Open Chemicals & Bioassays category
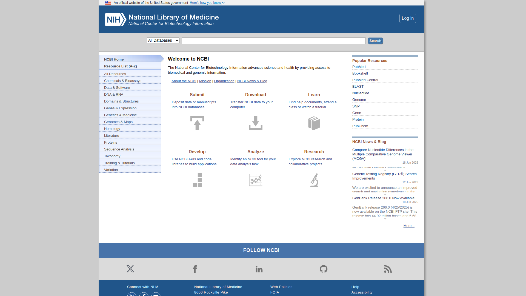Viewport: 526px width, 296px height. [130, 81]
